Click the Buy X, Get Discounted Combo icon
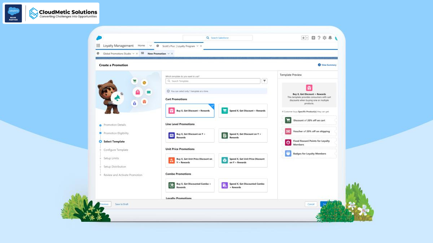Viewport: 433px width, 243px height. pyautogui.click(x=172, y=185)
